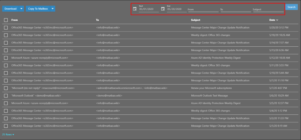Screen dimensions: 301x140
Task: Open the 25 Rows page size selector
Action: (8, 134)
